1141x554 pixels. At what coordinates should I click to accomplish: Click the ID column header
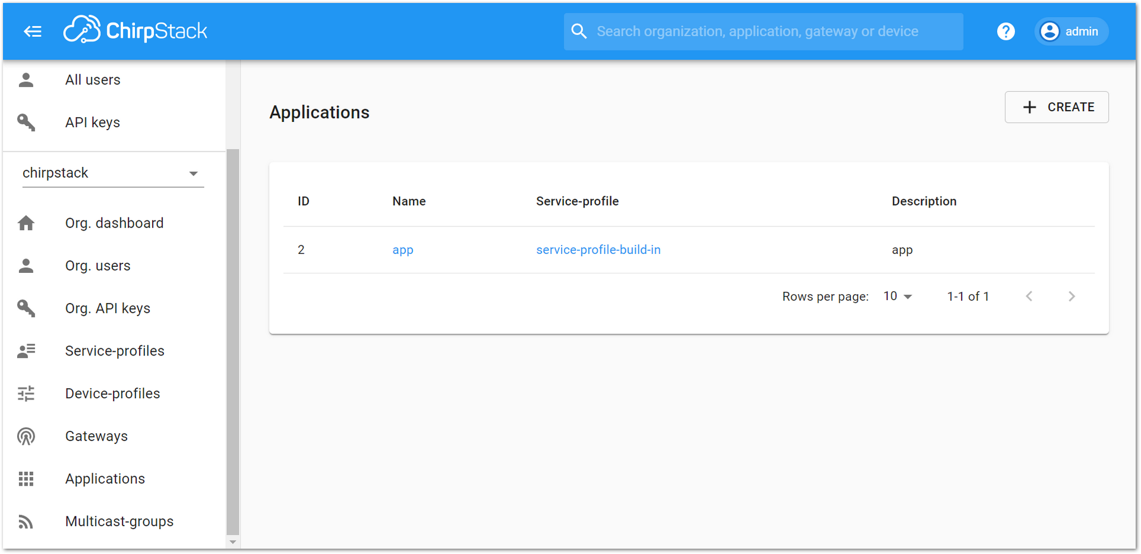coord(304,202)
